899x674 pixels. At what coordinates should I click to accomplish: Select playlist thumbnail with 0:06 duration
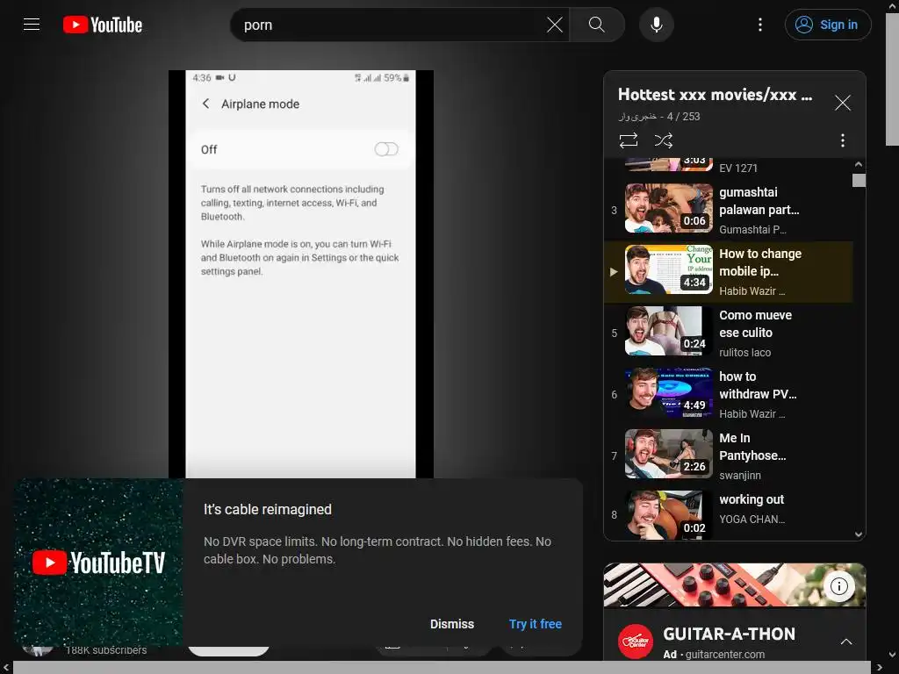tap(668, 208)
